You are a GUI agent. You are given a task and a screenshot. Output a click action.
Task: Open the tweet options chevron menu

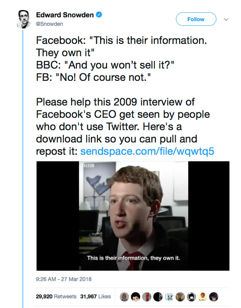(x=226, y=19)
